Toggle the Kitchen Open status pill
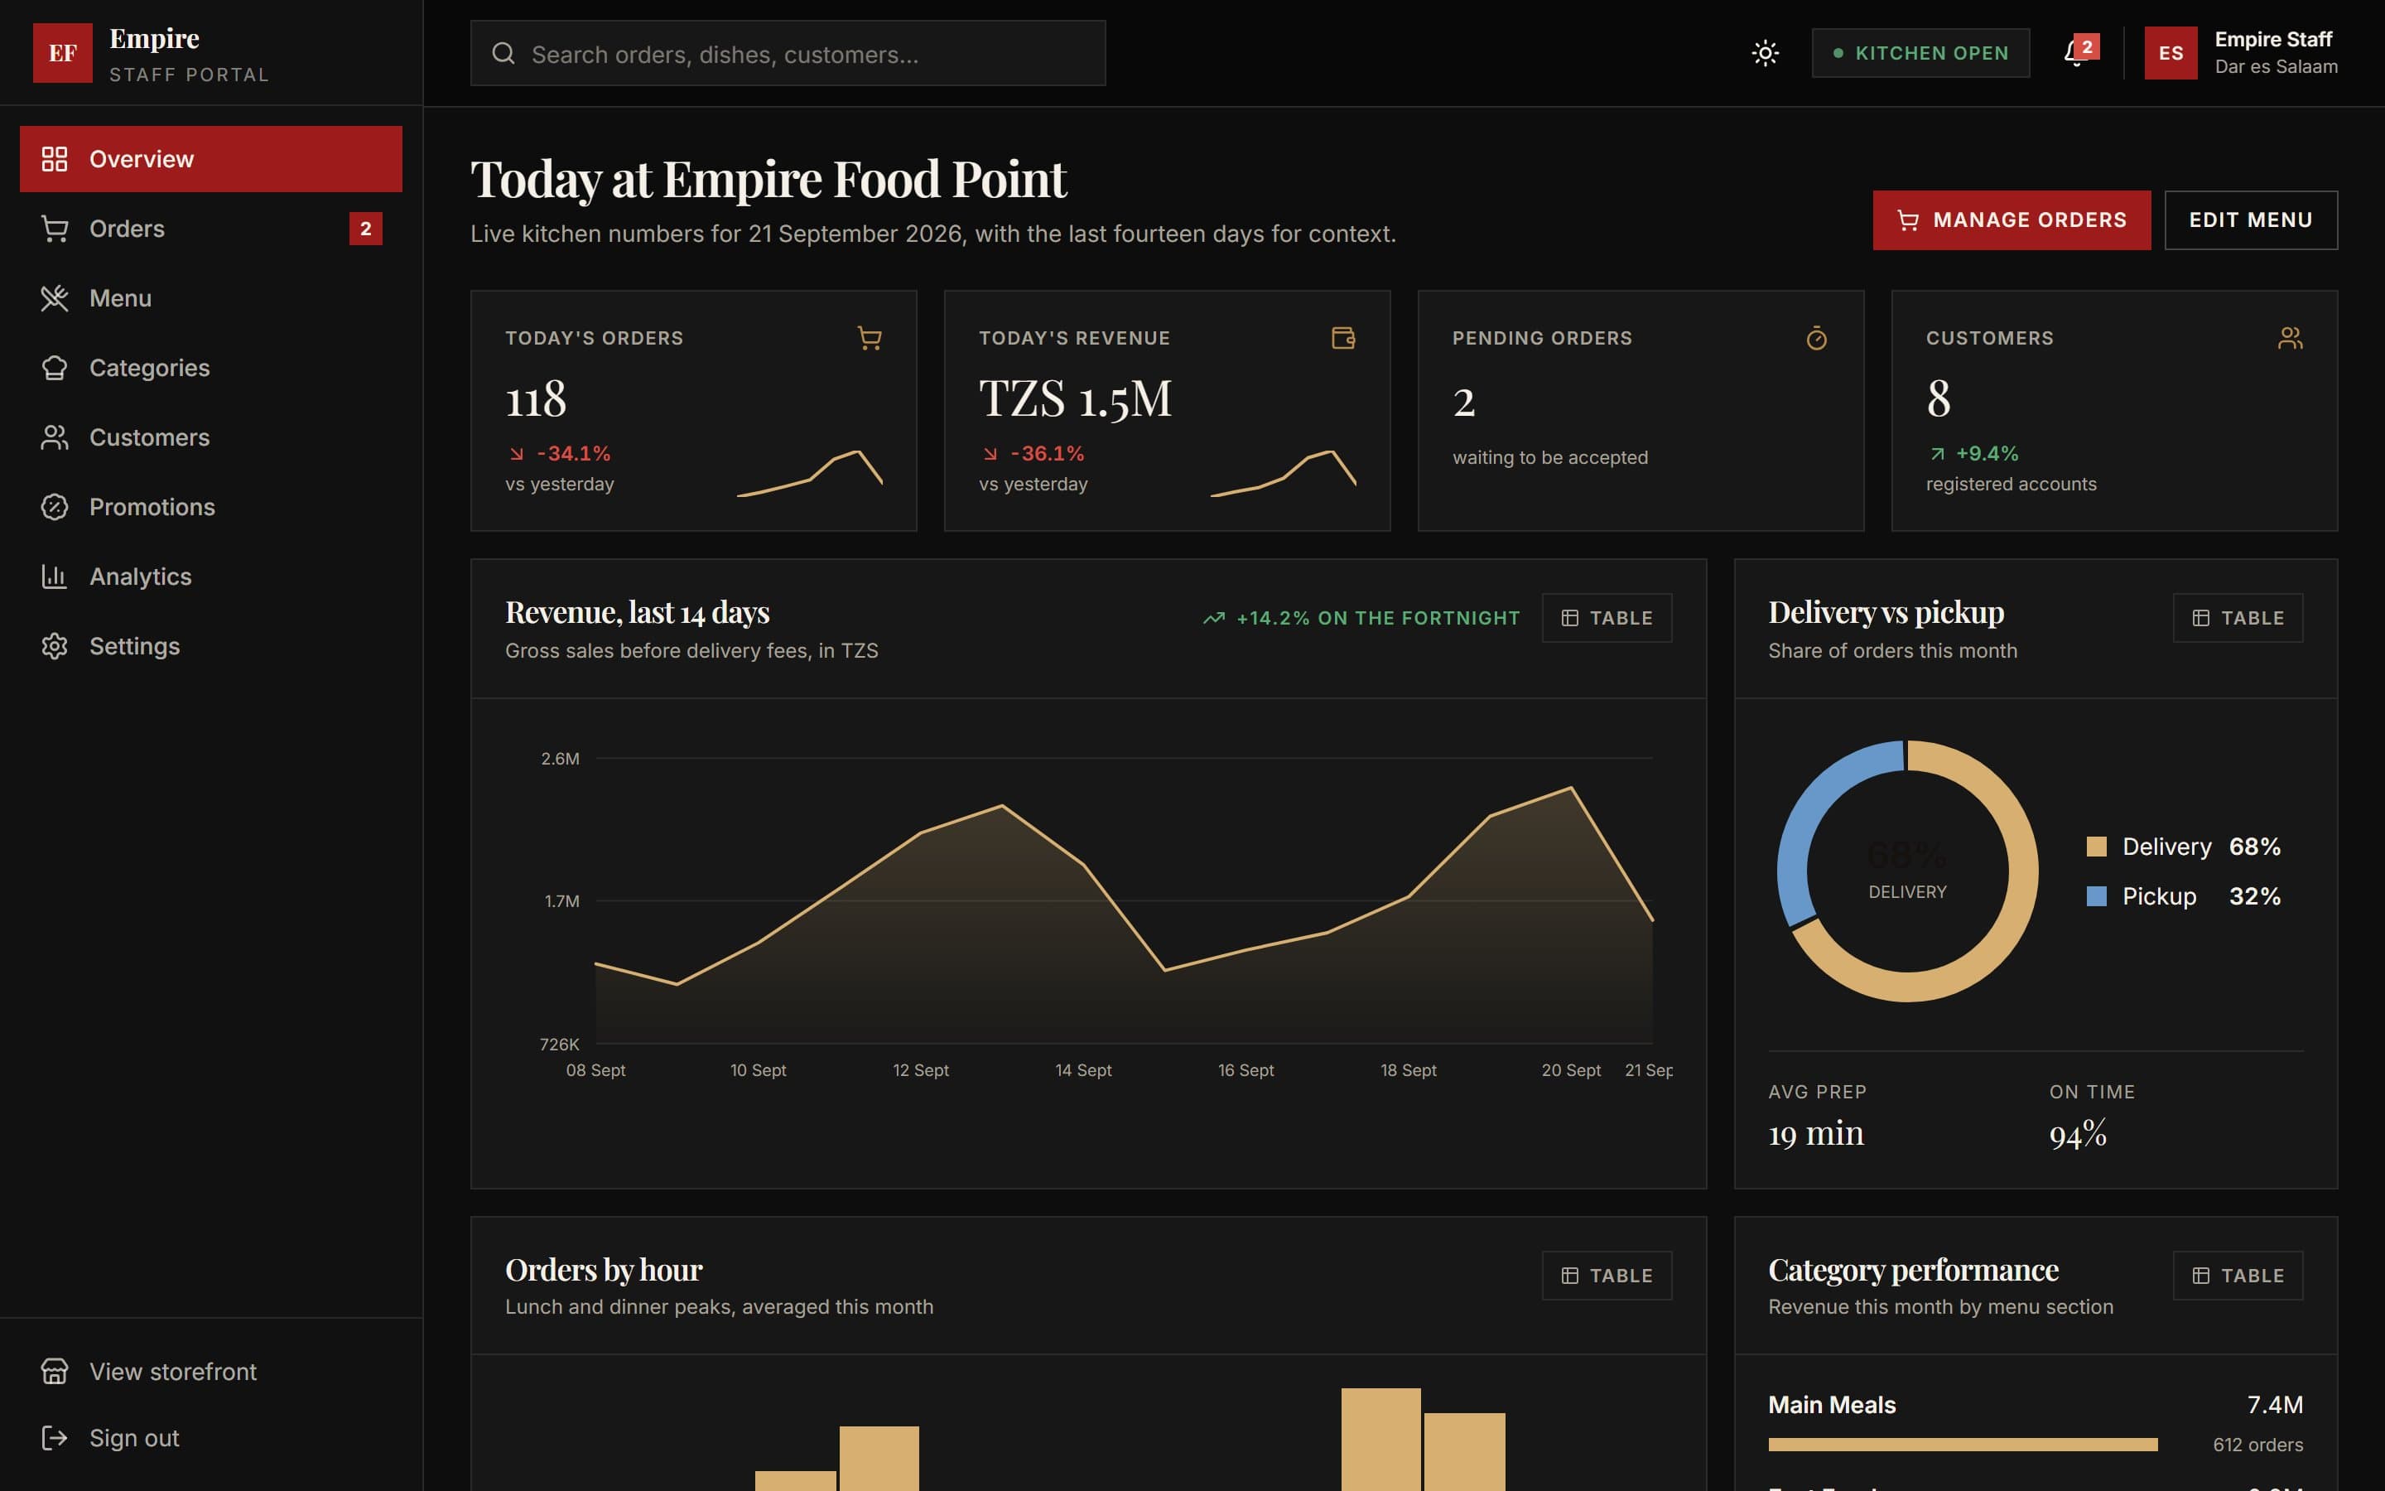2385x1491 pixels. (x=1920, y=53)
